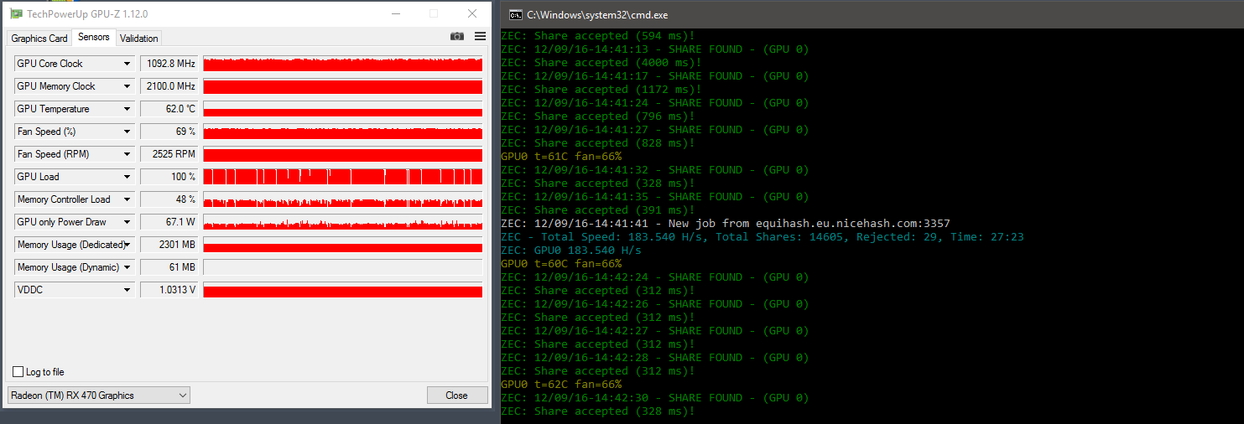Click the 69 % fan speed value
The width and height of the screenshot is (1244, 424).
tap(169, 132)
